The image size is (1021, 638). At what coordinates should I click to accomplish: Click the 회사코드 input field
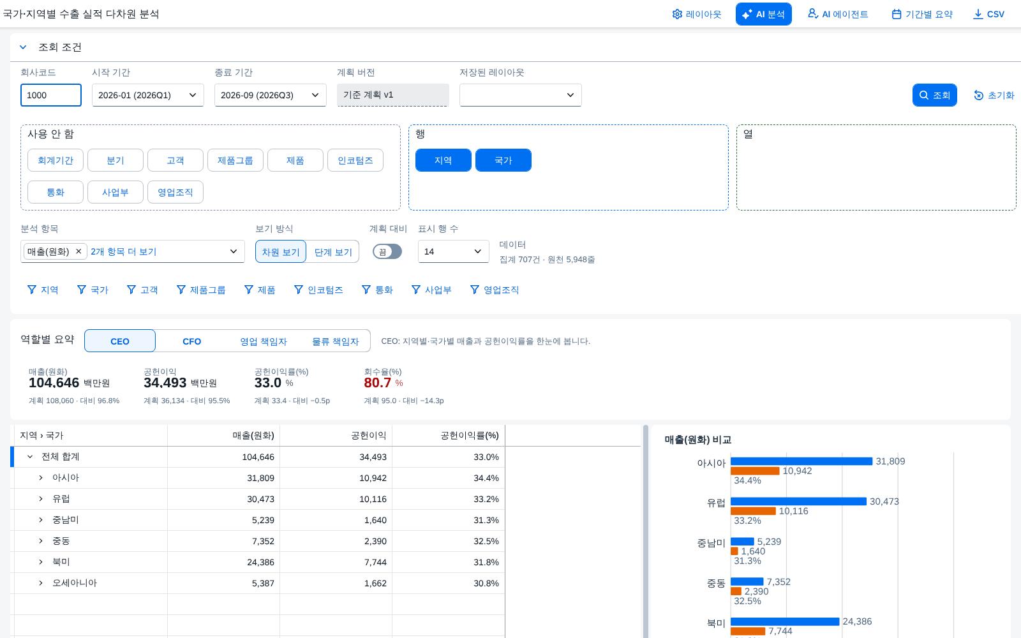tap(51, 95)
